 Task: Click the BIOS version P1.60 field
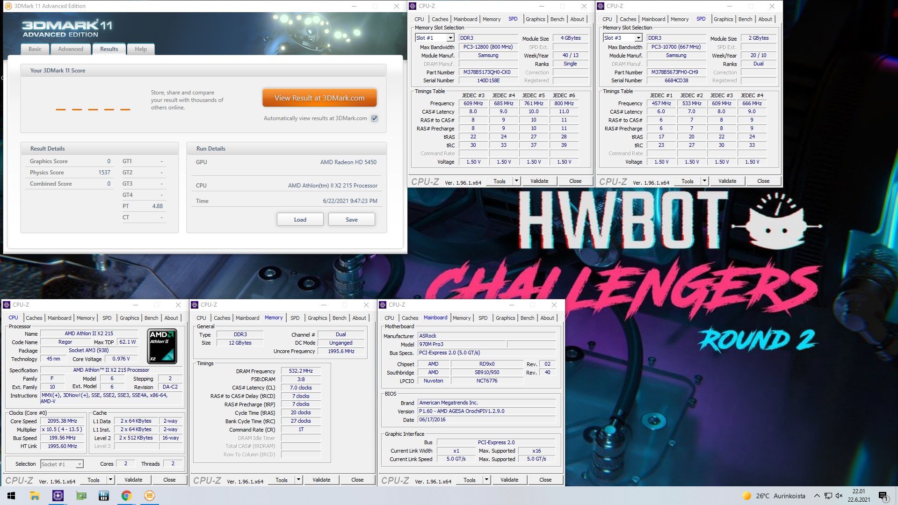coord(487,411)
